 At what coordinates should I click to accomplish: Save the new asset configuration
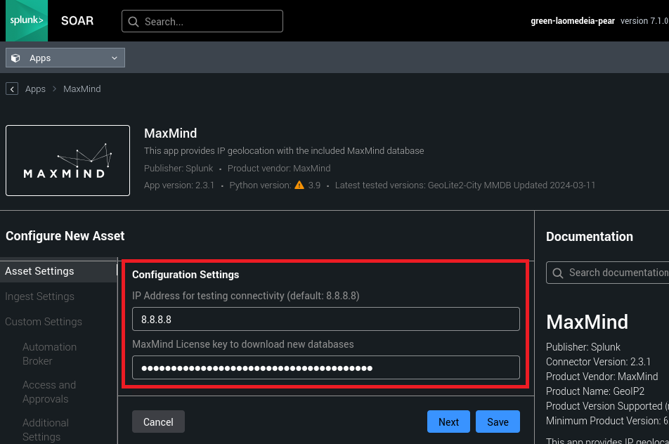coord(498,422)
